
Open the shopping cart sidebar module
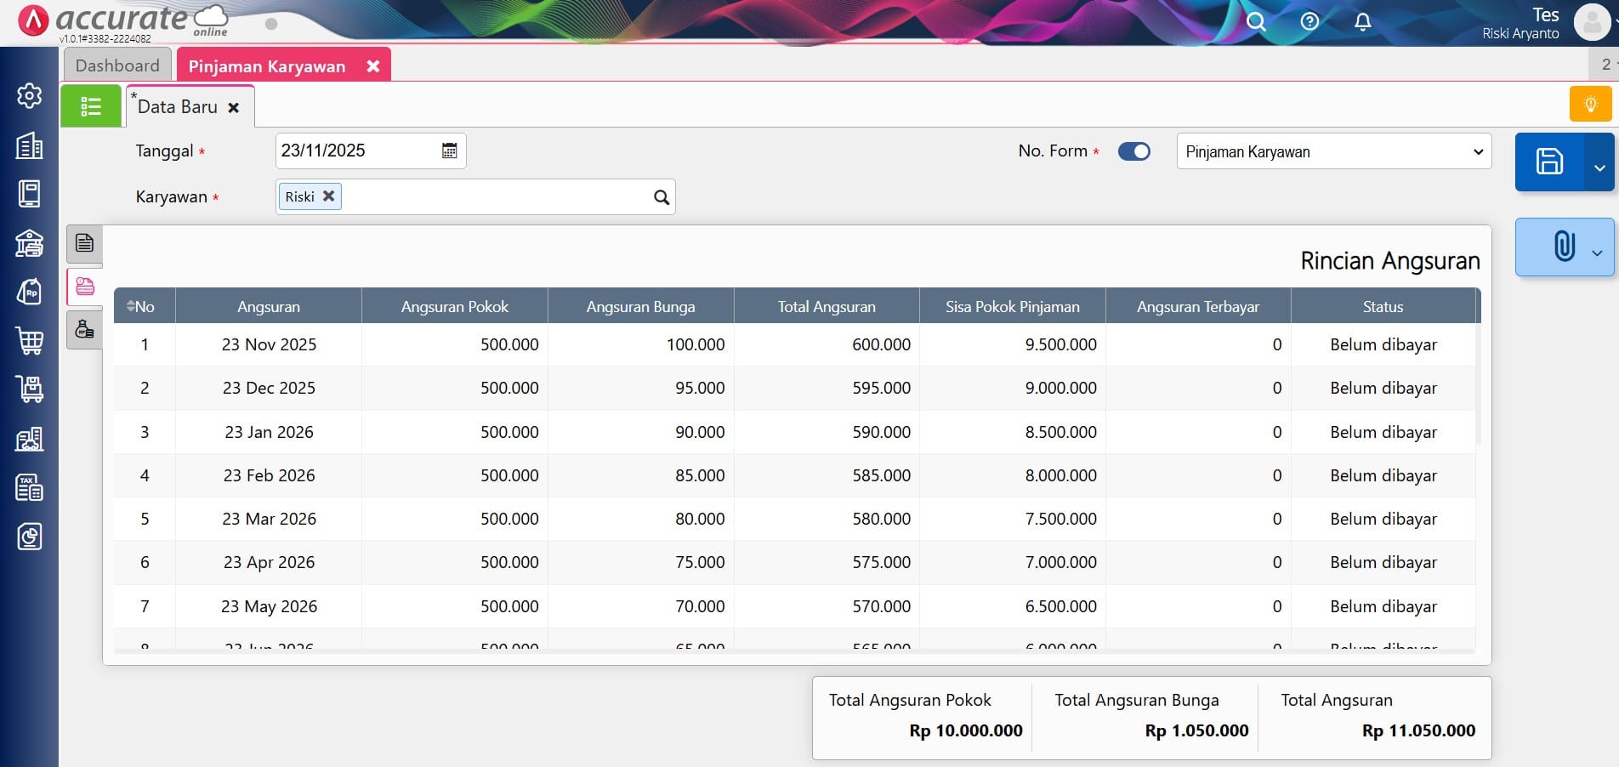pos(29,341)
